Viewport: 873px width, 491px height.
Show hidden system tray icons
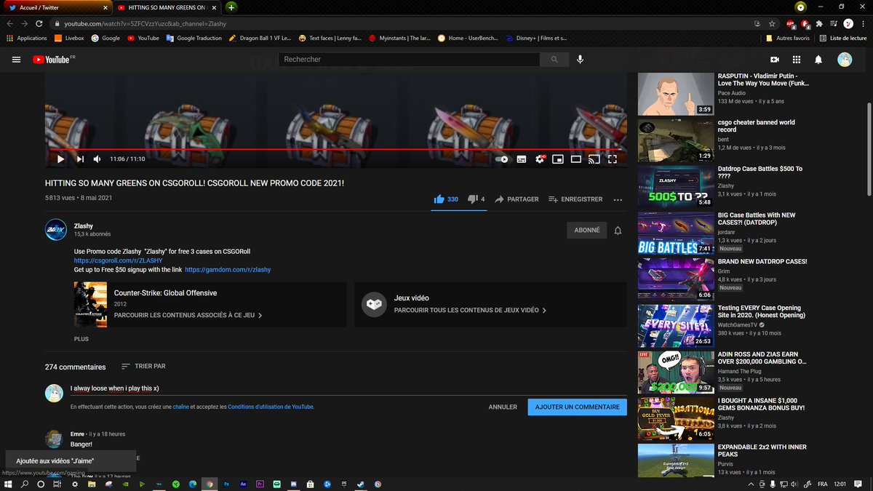pos(752,484)
